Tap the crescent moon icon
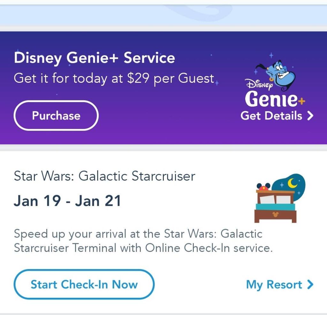Viewport: 327px width, 315px height. 293,183
